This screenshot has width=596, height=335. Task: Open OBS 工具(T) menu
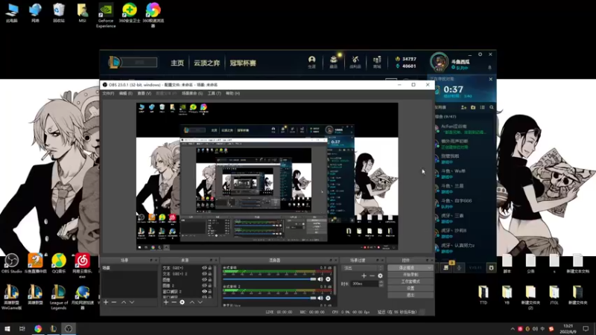[x=214, y=94]
